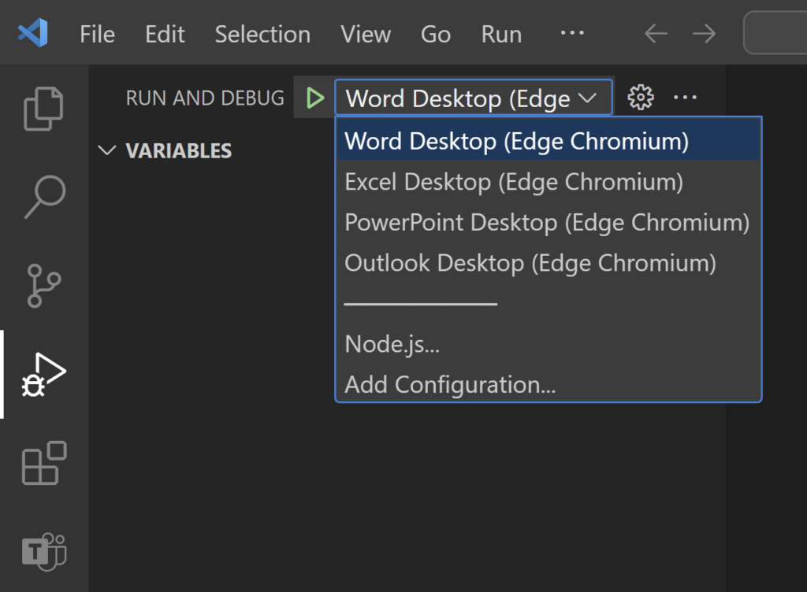Click the green Start Debugging play button
Viewport: 807px width, 592px height.
(315, 98)
